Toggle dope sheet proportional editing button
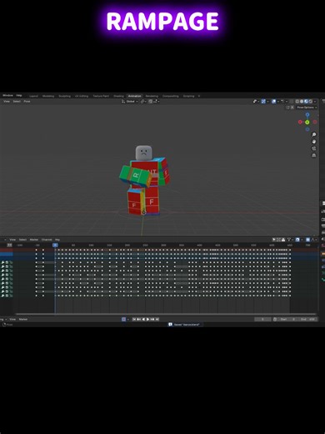This screenshot has height=434, width=325. 307,240
